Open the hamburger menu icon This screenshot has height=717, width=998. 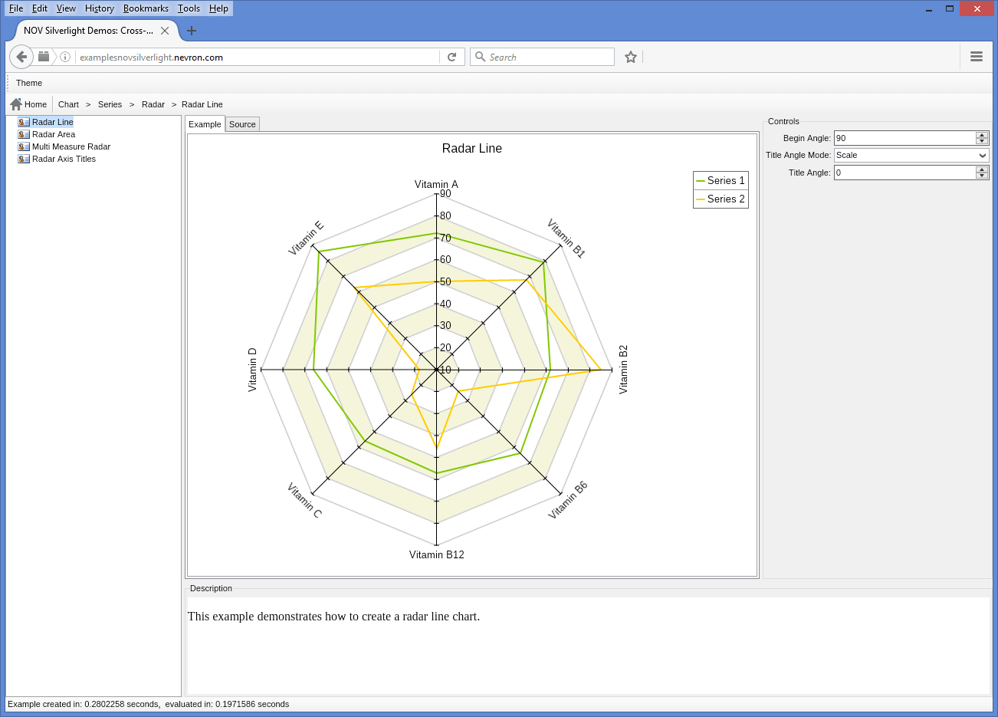[977, 57]
